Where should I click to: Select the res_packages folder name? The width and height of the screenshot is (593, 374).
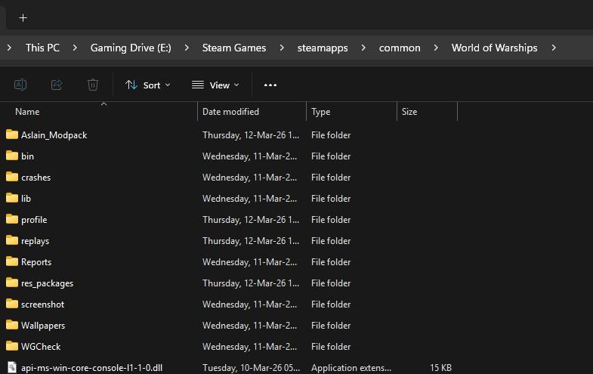click(x=48, y=283)
